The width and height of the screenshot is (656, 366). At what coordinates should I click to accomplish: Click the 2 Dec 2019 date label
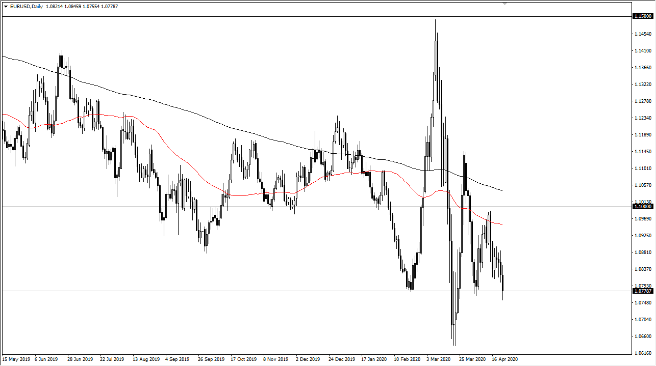tap(308, 359)
